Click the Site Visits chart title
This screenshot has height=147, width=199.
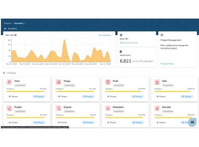[10, 35]
